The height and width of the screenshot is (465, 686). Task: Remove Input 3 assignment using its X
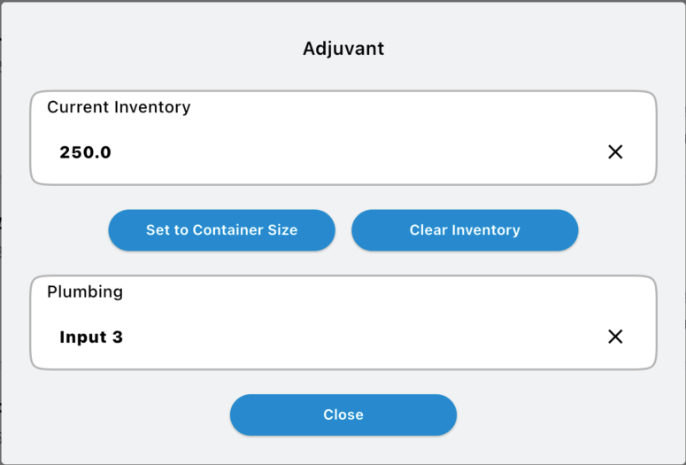tap(615, 337)
